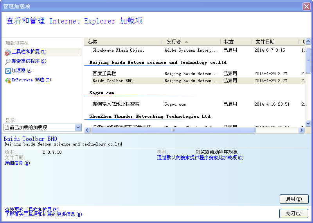Select 加速器(A) category

22,70
